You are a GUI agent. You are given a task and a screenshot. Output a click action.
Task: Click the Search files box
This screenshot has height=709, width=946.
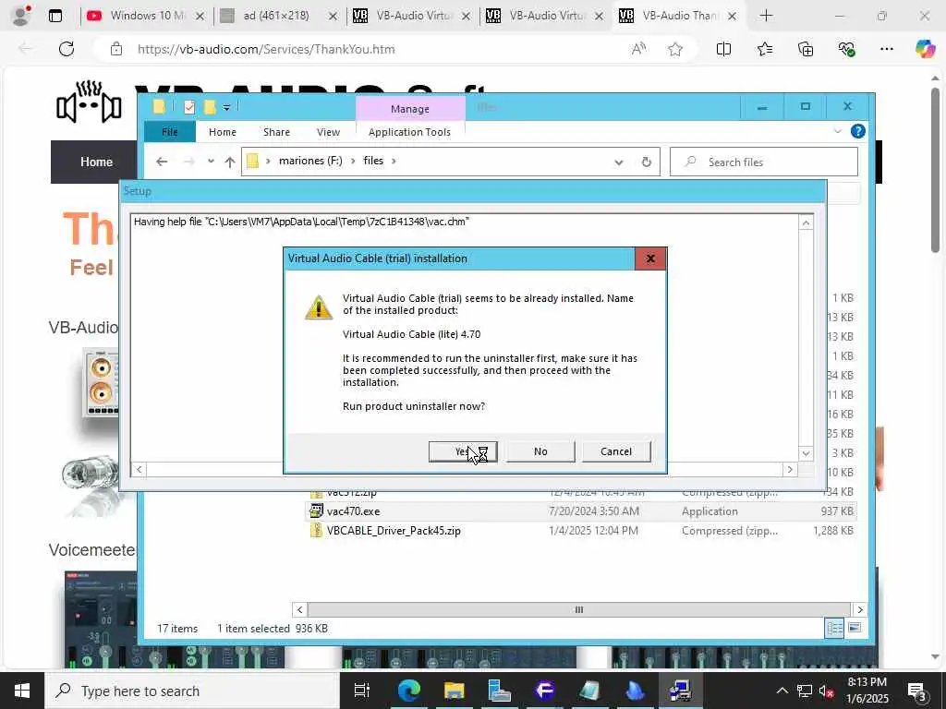pos(764,162)
